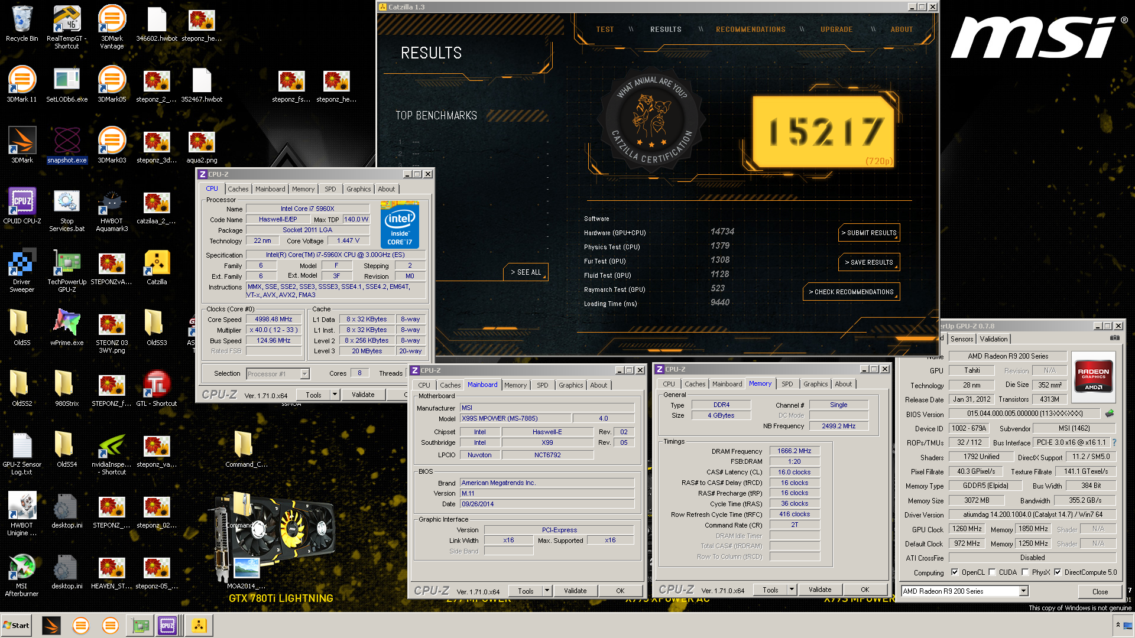
Task: Click the GPU-Z screenshot camera icon
Action: coord(1114,338)
